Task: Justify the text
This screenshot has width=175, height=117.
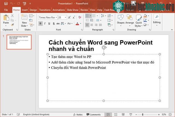Action: tap(100, 25)
